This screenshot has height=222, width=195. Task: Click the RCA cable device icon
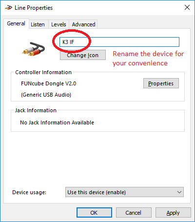(x=34, y=49)
